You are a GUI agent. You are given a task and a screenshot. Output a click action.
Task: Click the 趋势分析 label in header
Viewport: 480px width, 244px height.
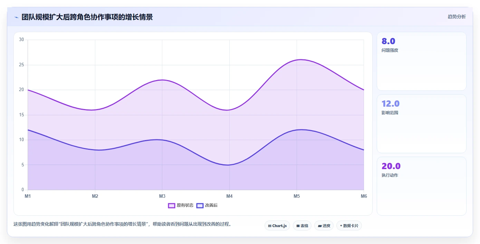(x=457, y=17)
